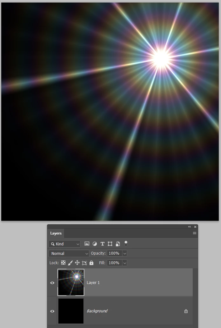Click the Fill label
Image resolution: width=221 pixels, height=328 pixels.
pyautogui.click(x=102, y=263)
